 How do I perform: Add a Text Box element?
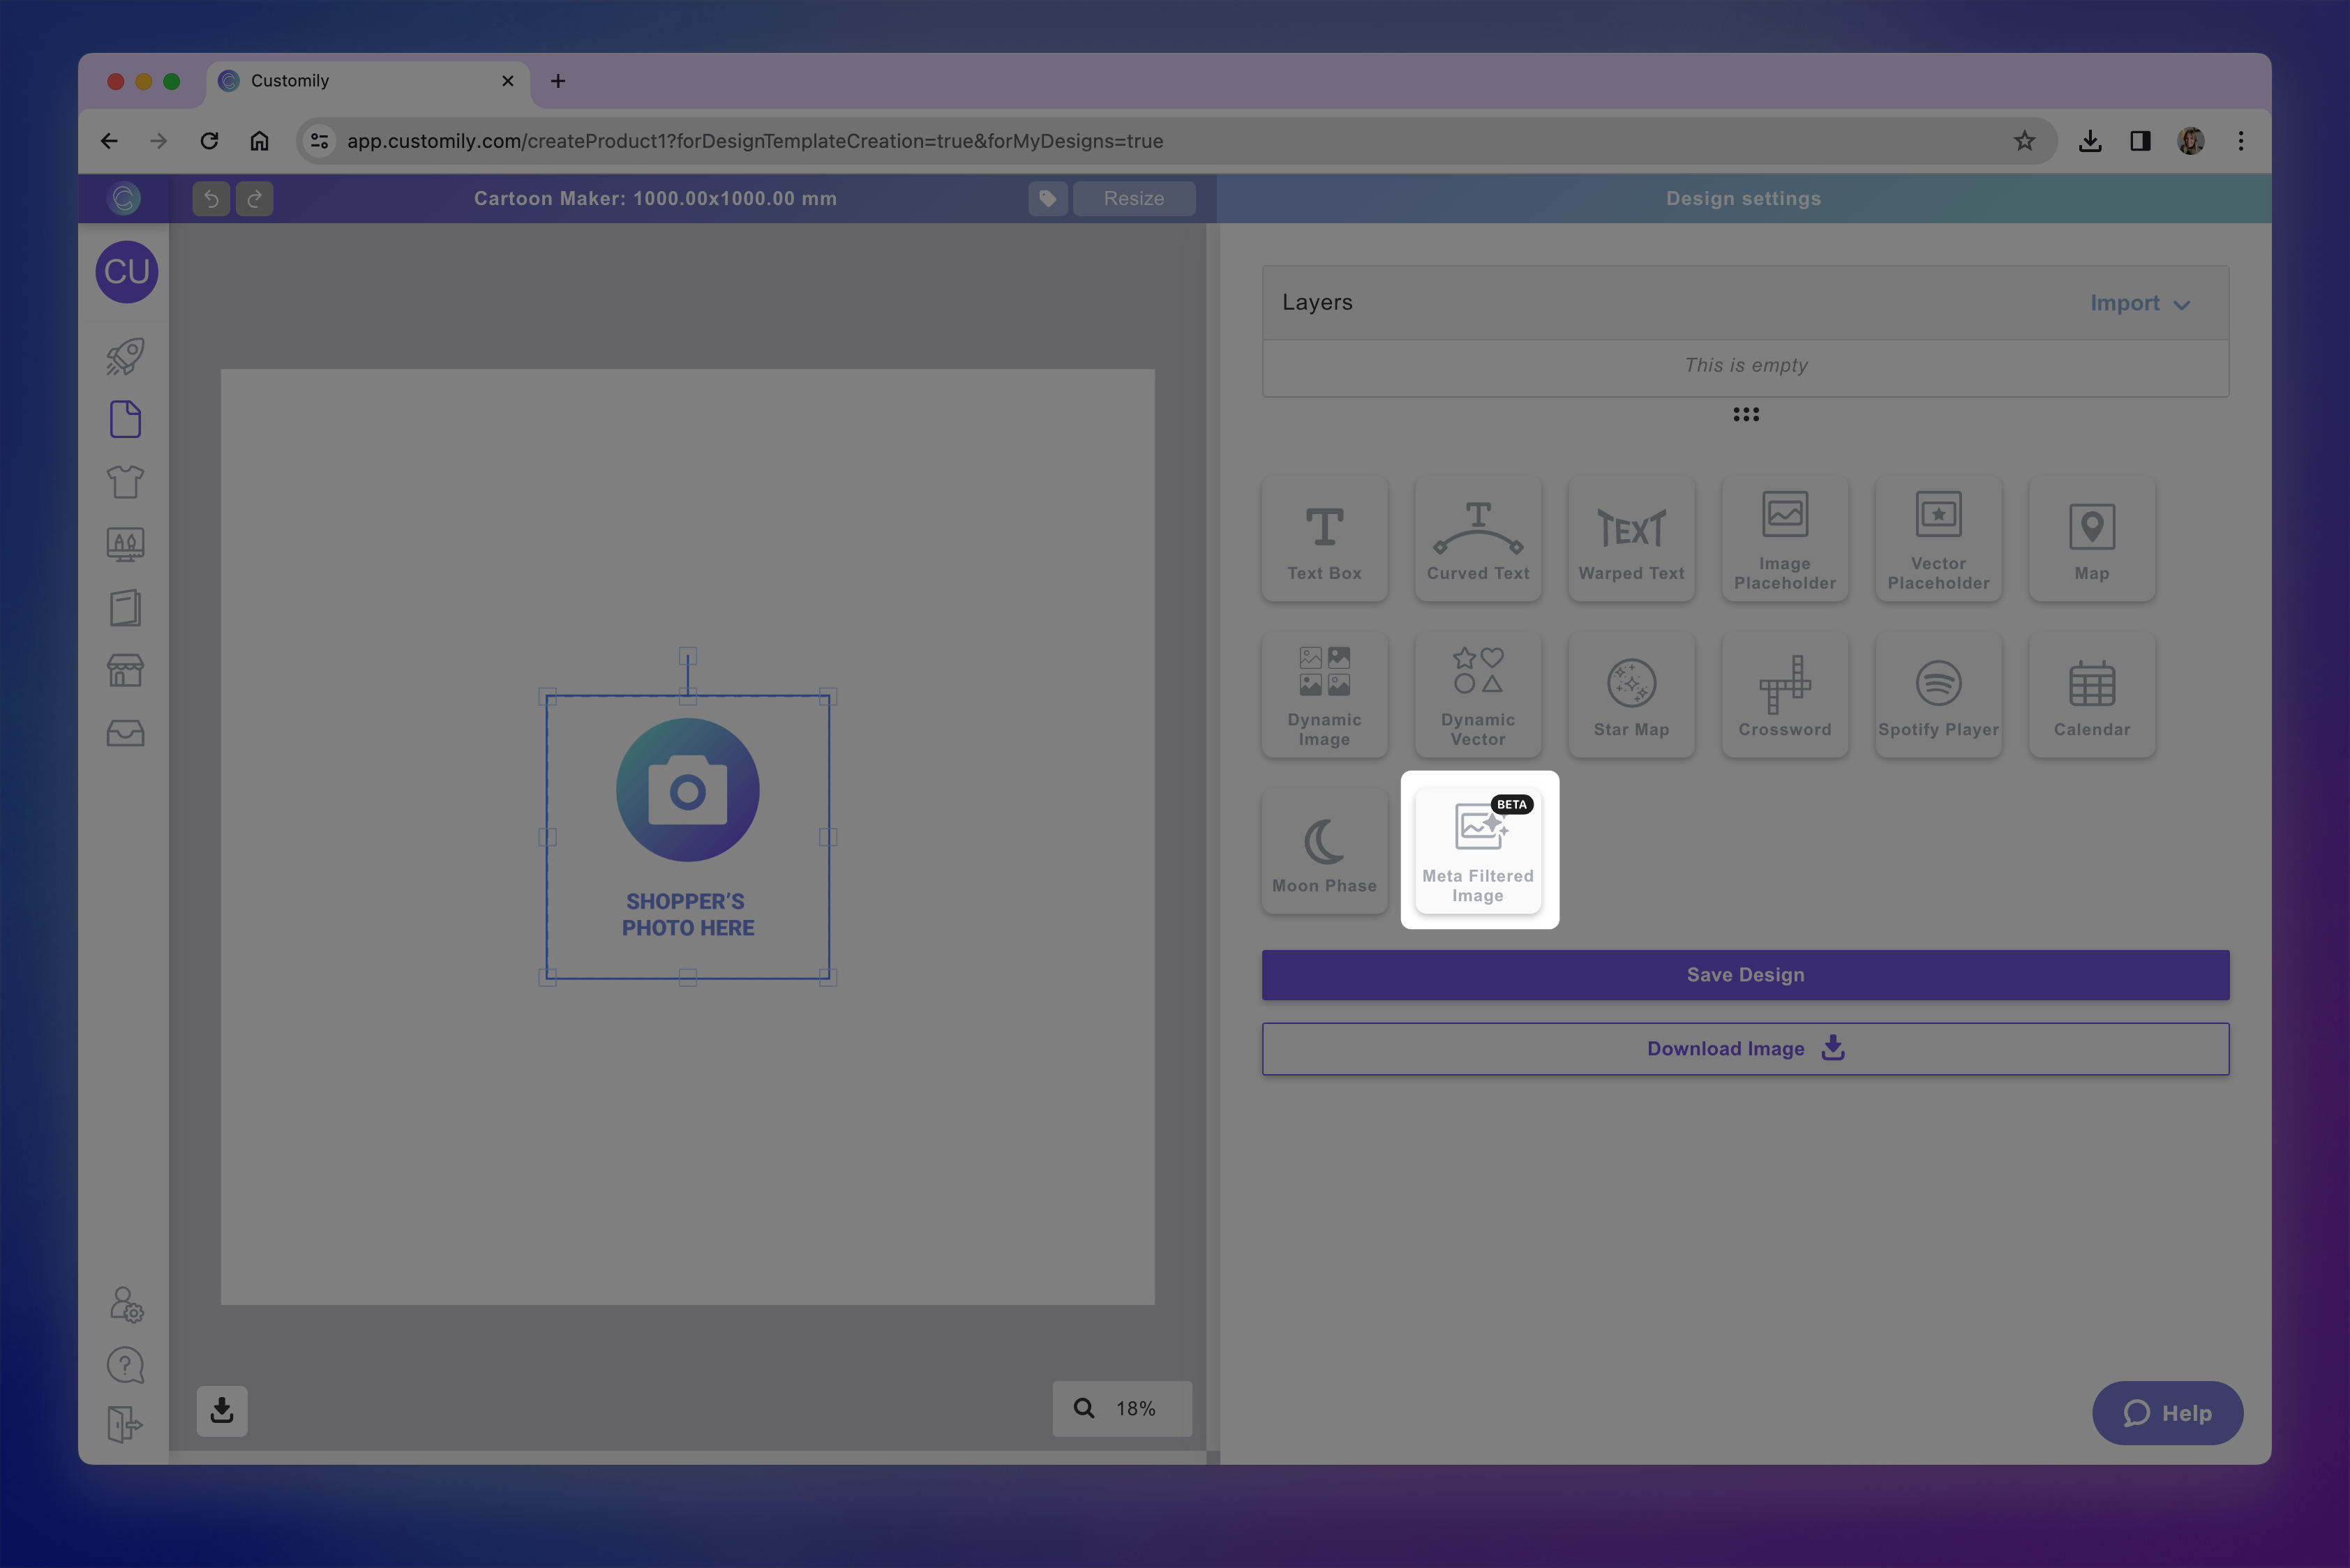tap(1324, 539)
